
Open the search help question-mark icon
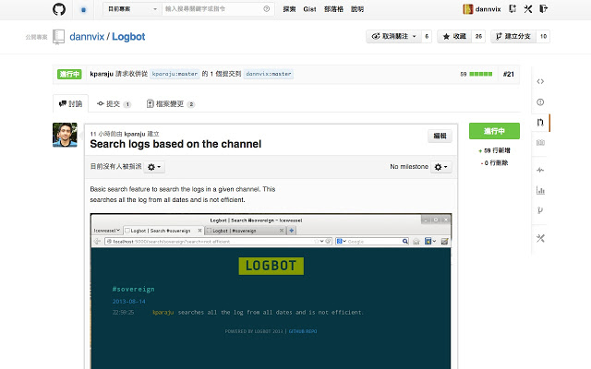click(267, 9)
